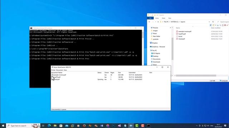Open the View menu in print queue
The width and height of the screenshot is (229, 128).
pos(65,70)
